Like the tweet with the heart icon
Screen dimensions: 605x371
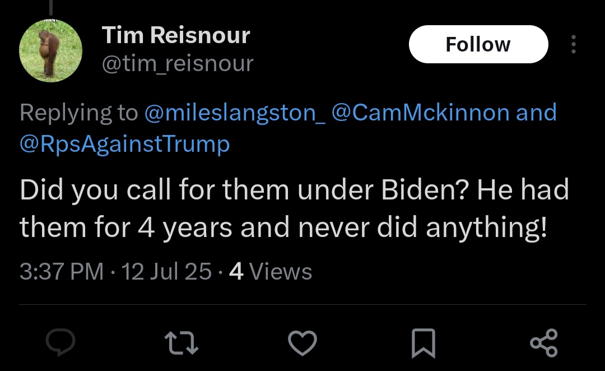[x=302, y=343]
